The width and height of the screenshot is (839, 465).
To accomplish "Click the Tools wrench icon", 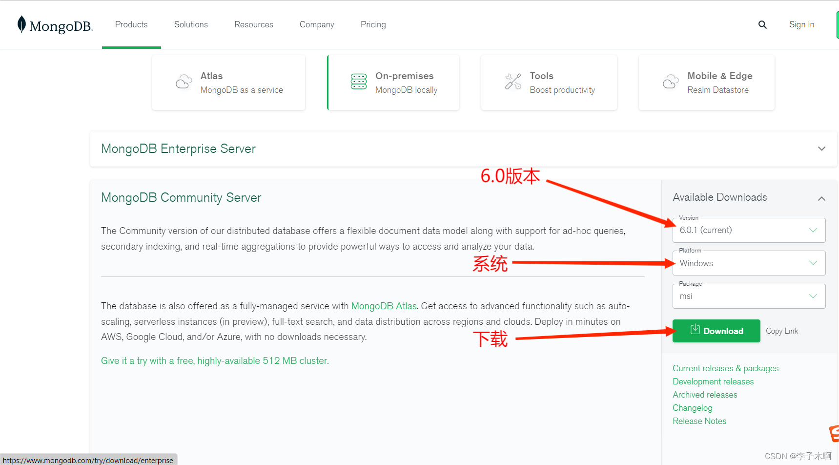I will click(513, 82).
